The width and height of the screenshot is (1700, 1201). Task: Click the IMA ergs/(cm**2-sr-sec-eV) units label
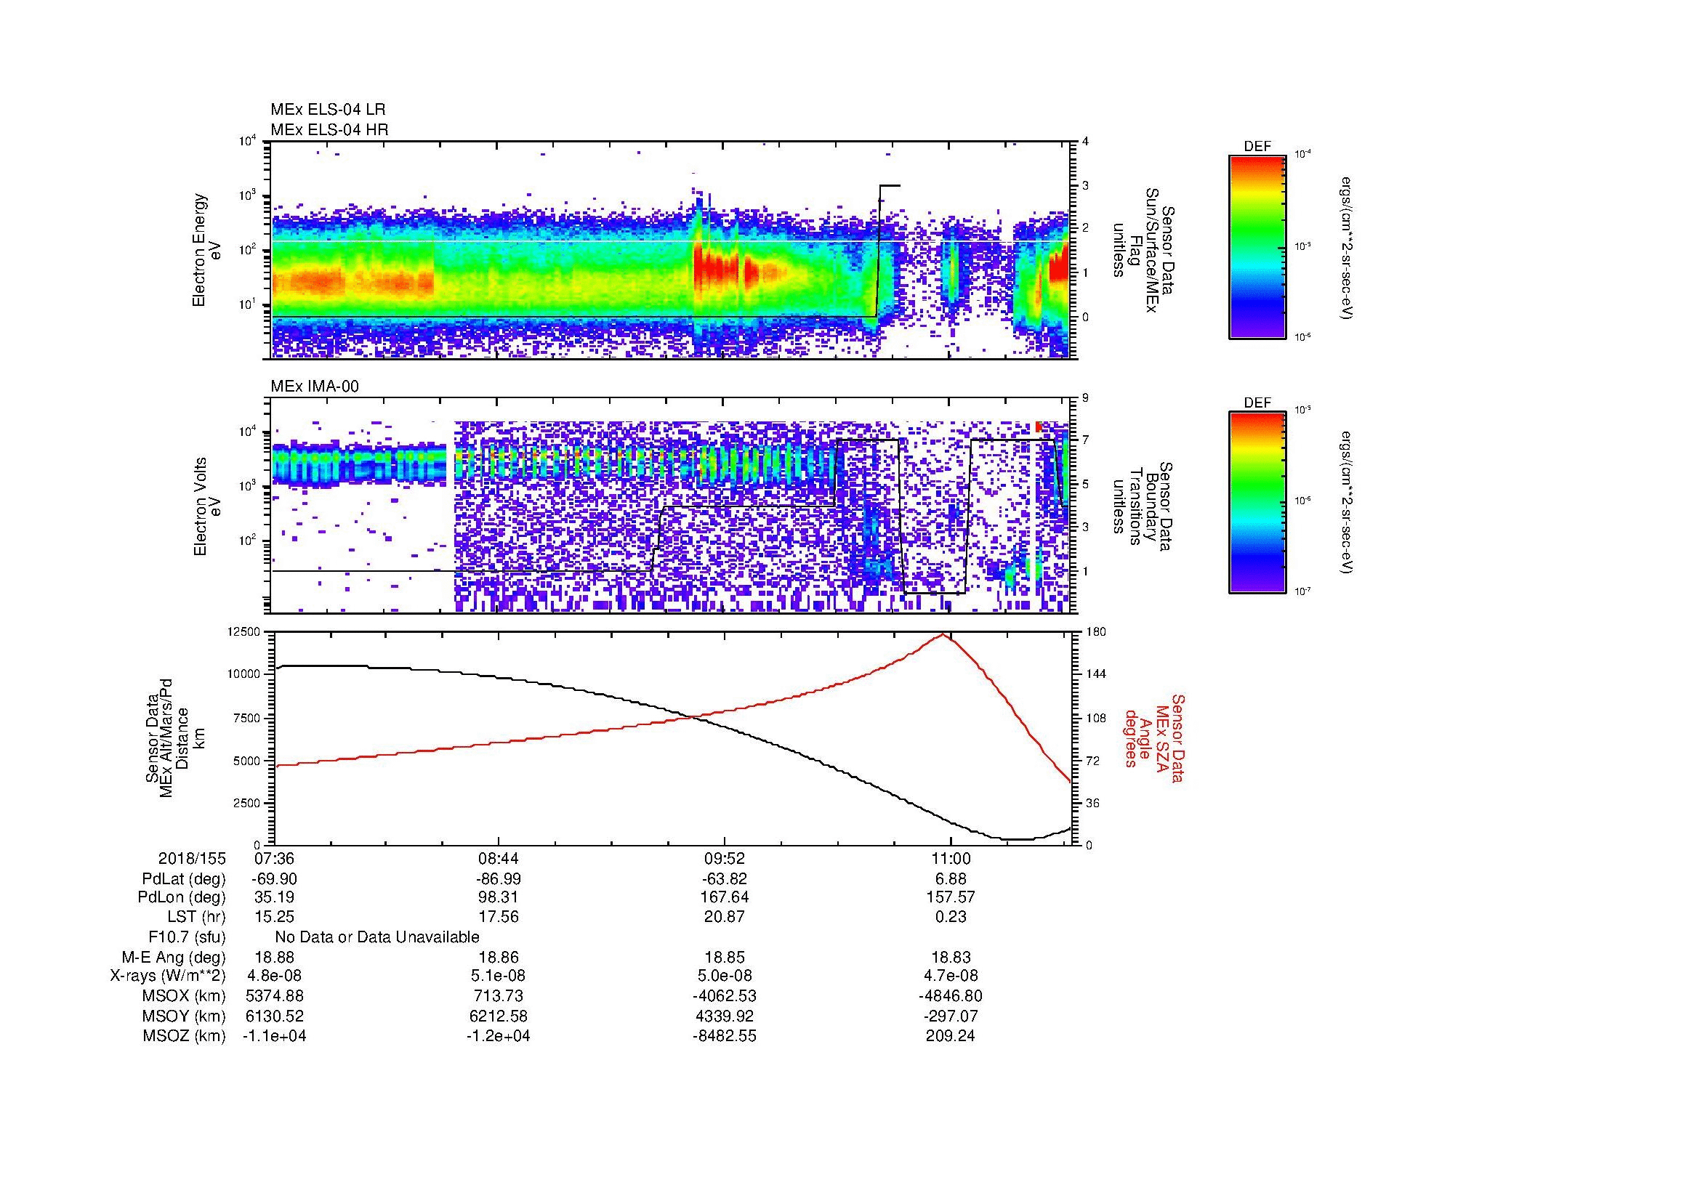pyautogui.click(x=1347, y=504)
